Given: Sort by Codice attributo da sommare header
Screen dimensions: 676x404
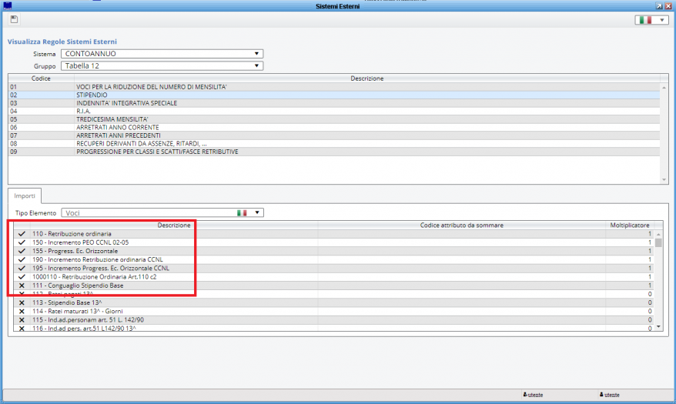Looking at the screenshot, I should (462, 225).
